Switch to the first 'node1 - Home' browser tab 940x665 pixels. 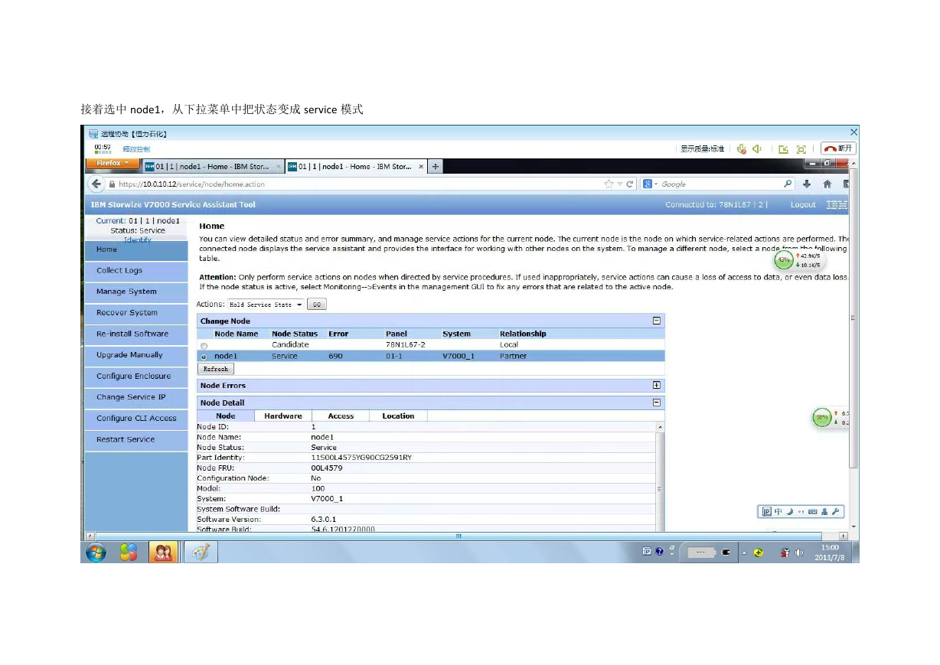[212, 167]
